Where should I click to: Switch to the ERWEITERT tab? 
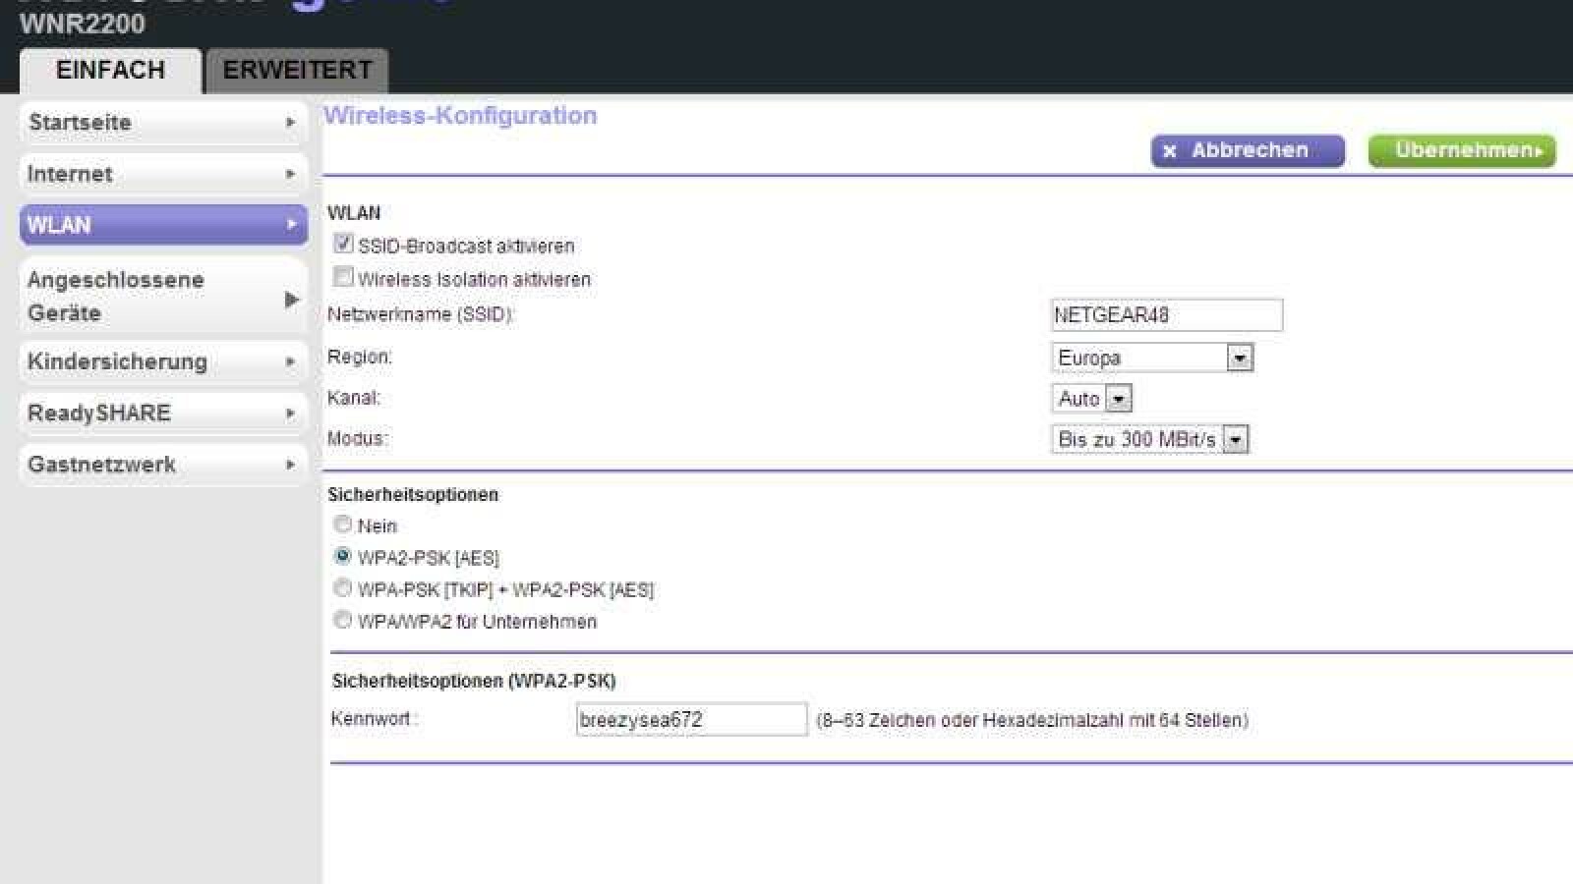point(295,69)
